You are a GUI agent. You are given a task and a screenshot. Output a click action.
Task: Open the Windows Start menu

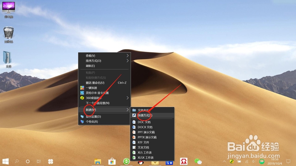(5, 162)
